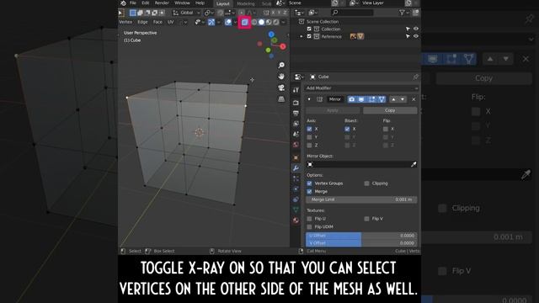Enable Axis Y checkbox
The height and width of the screenshot is (303, 539).
[x=309, y=137]
